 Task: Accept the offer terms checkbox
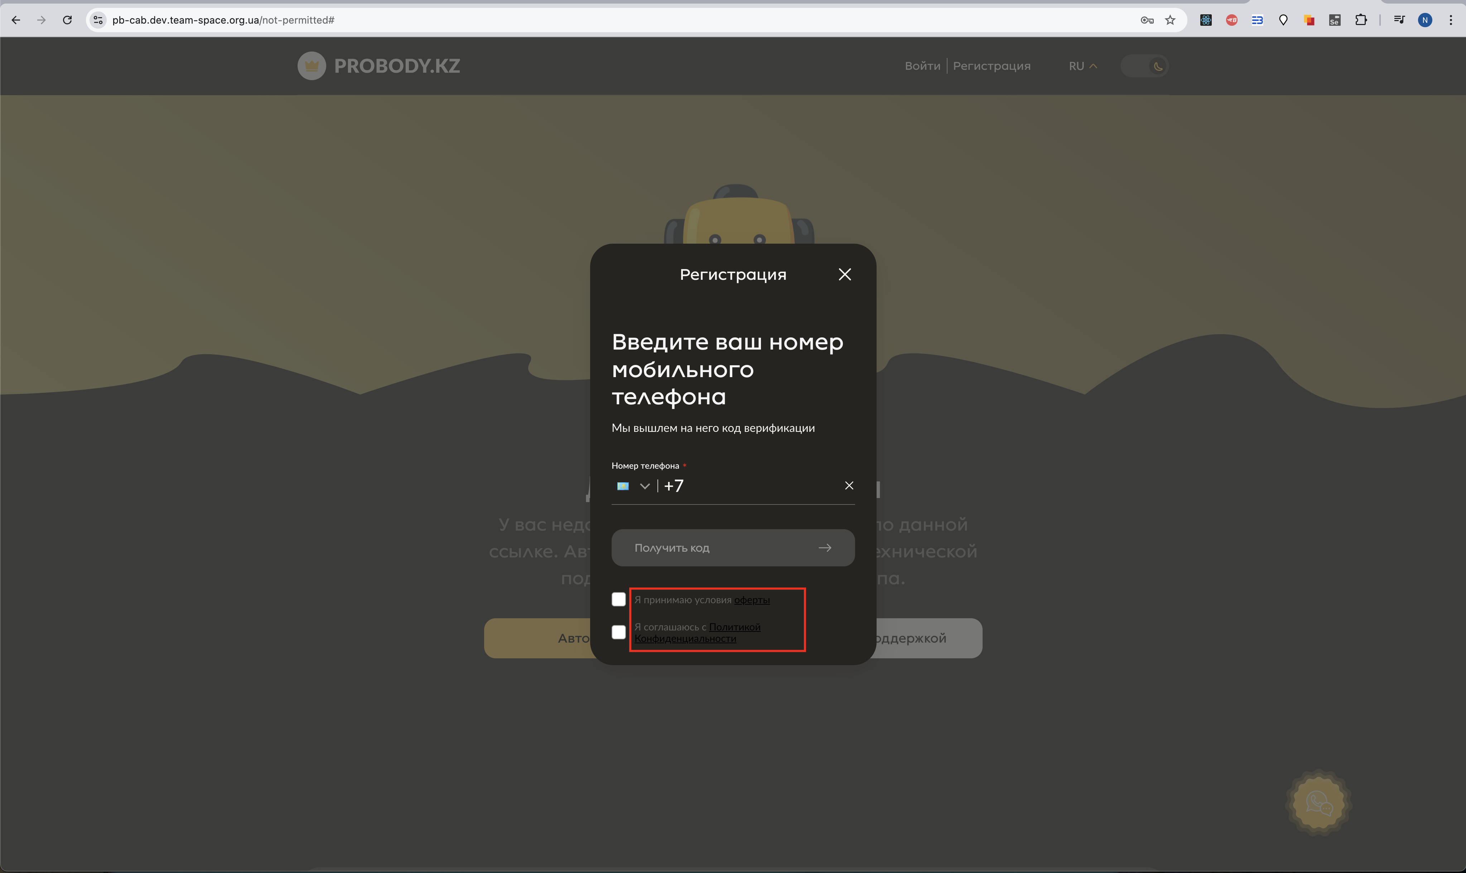(618, 599)
